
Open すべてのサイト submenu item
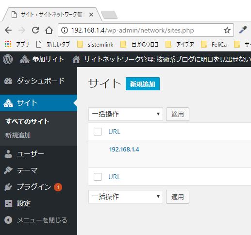tap(28, 121)
